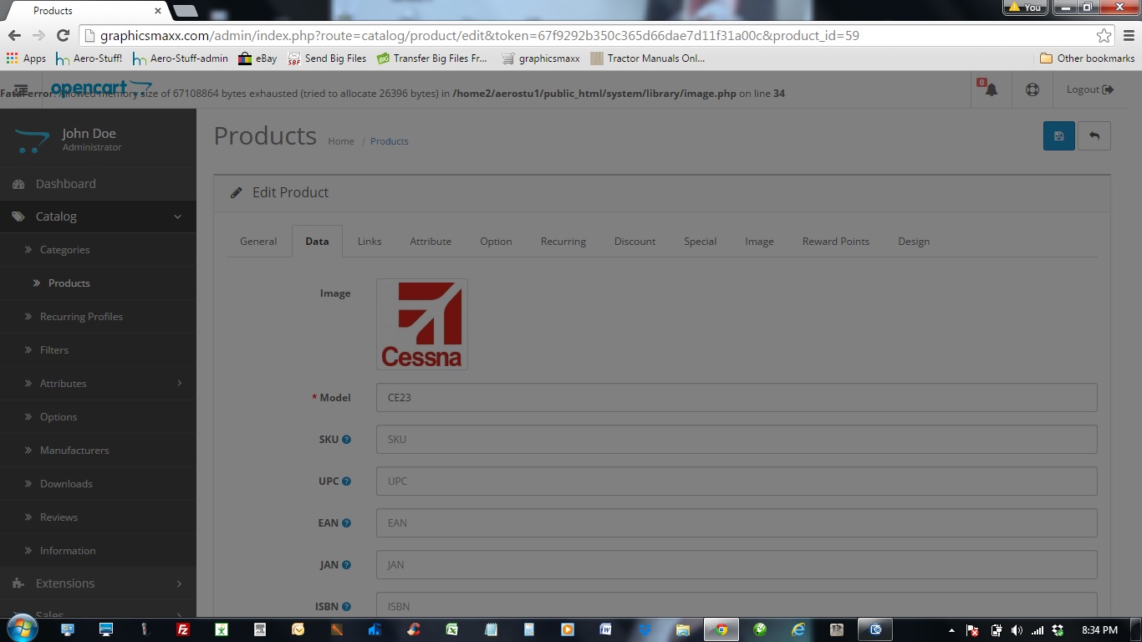1142x642 pixels.
Task: Bookmark this page with the star icon
Action: [1104, 35]
